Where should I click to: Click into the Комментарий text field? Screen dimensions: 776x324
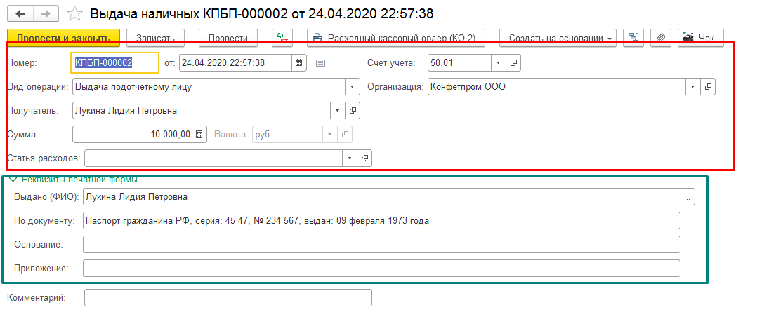(228, 298)
